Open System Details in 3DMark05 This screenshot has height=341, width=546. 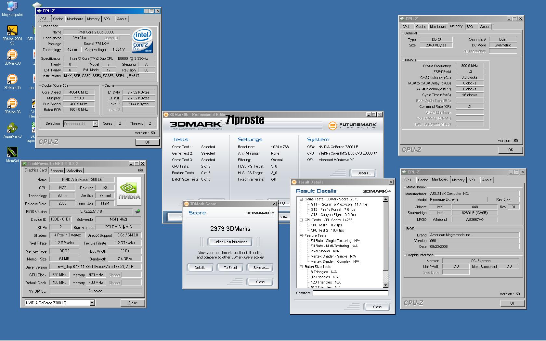364,173
